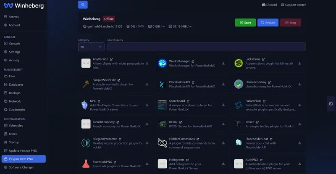The height and width of the screenshot is (174, 336).
Task: Download the Scoreboard plugin
Action: tap(223, 105)
